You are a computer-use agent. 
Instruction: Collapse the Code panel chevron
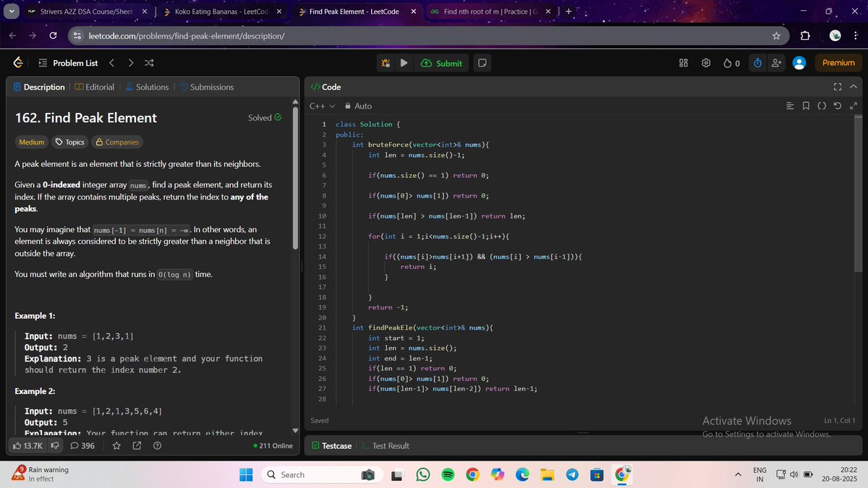point(853,87)
